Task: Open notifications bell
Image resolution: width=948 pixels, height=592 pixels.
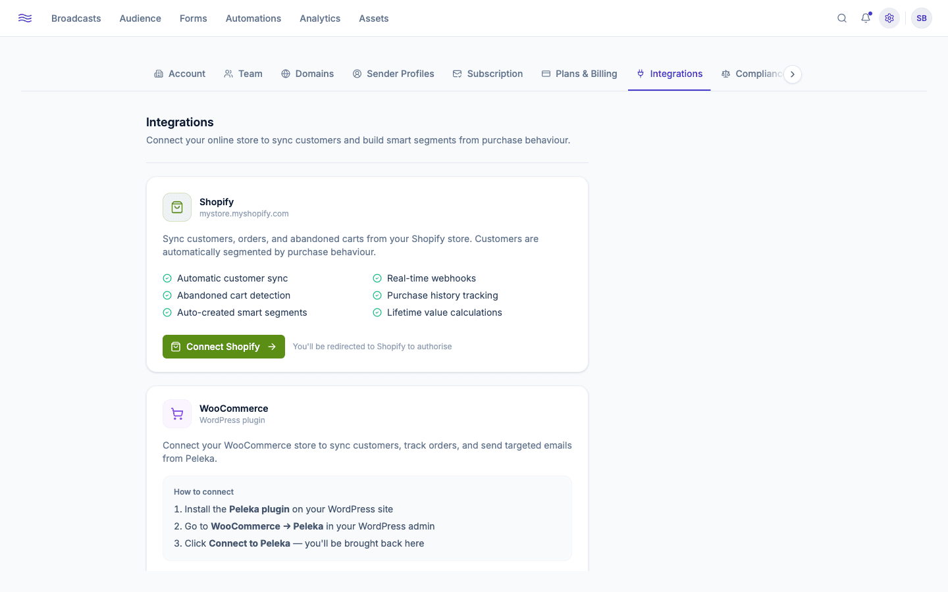Action: pyautogui.click(x=866, y=18)
